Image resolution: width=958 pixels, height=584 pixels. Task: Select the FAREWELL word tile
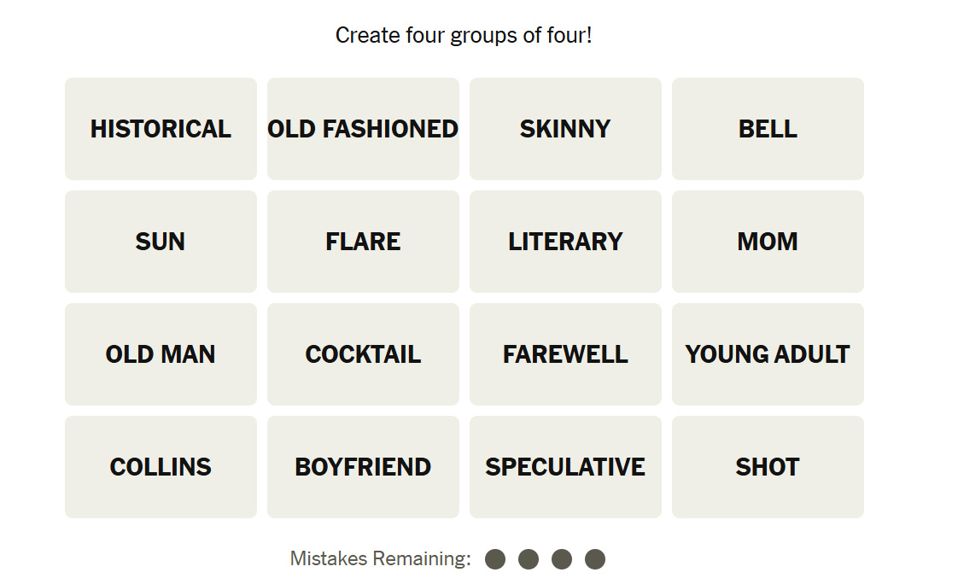[565, 354]
